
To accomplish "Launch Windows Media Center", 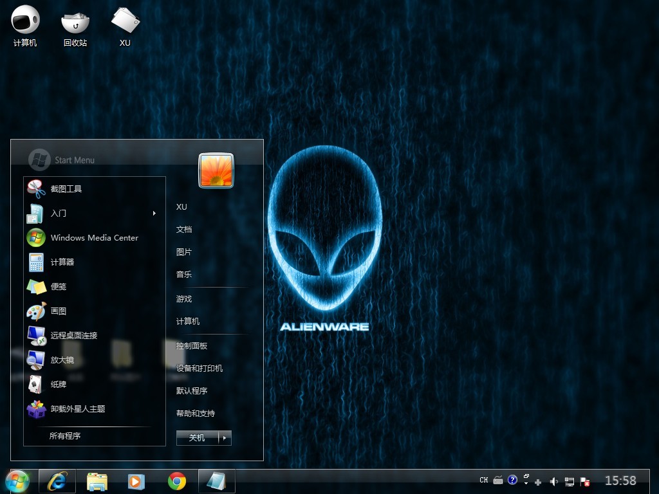I will point(94,237).
